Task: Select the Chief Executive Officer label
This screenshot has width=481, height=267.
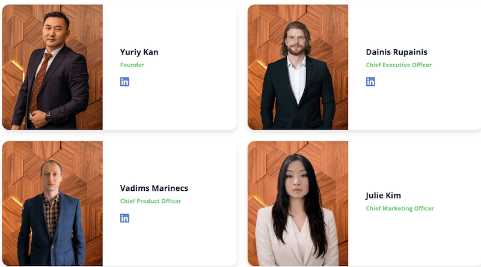Action: point(399,65)
